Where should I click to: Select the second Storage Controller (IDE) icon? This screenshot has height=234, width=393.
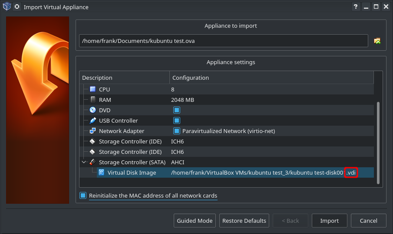point(93,152)
